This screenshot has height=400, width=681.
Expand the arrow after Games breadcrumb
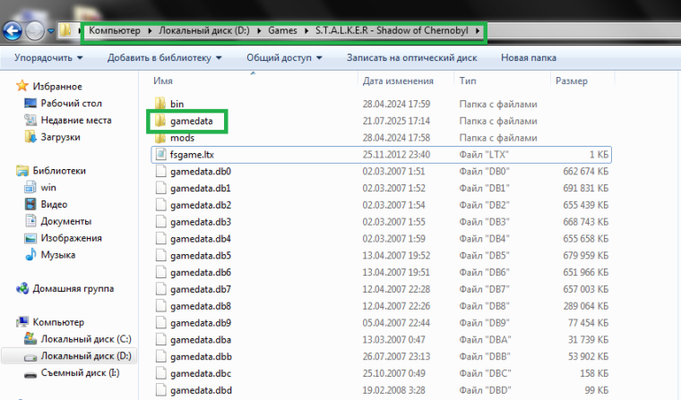point(306,30)
